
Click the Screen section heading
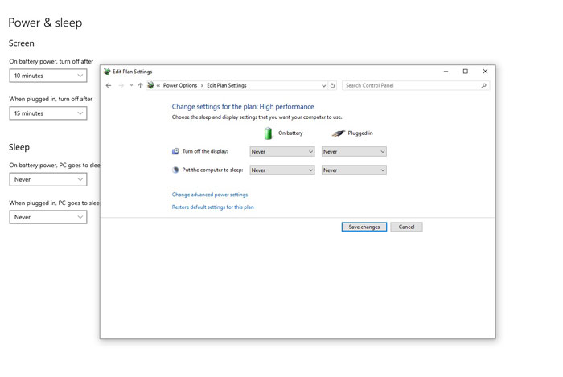(x=22, y=43)
